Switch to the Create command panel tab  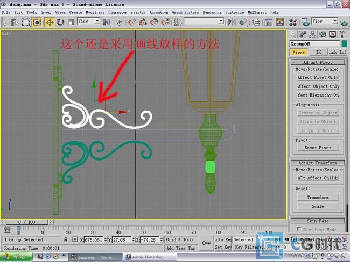pos(293,34)
